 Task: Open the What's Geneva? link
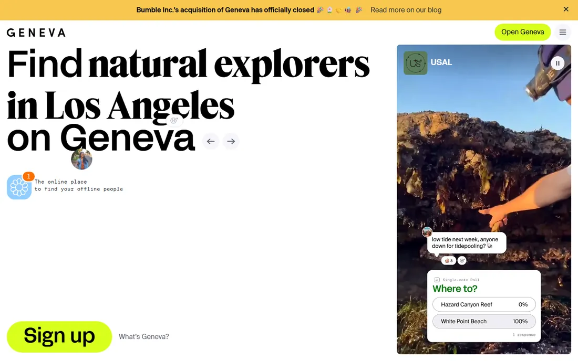[x=144, y=337]
